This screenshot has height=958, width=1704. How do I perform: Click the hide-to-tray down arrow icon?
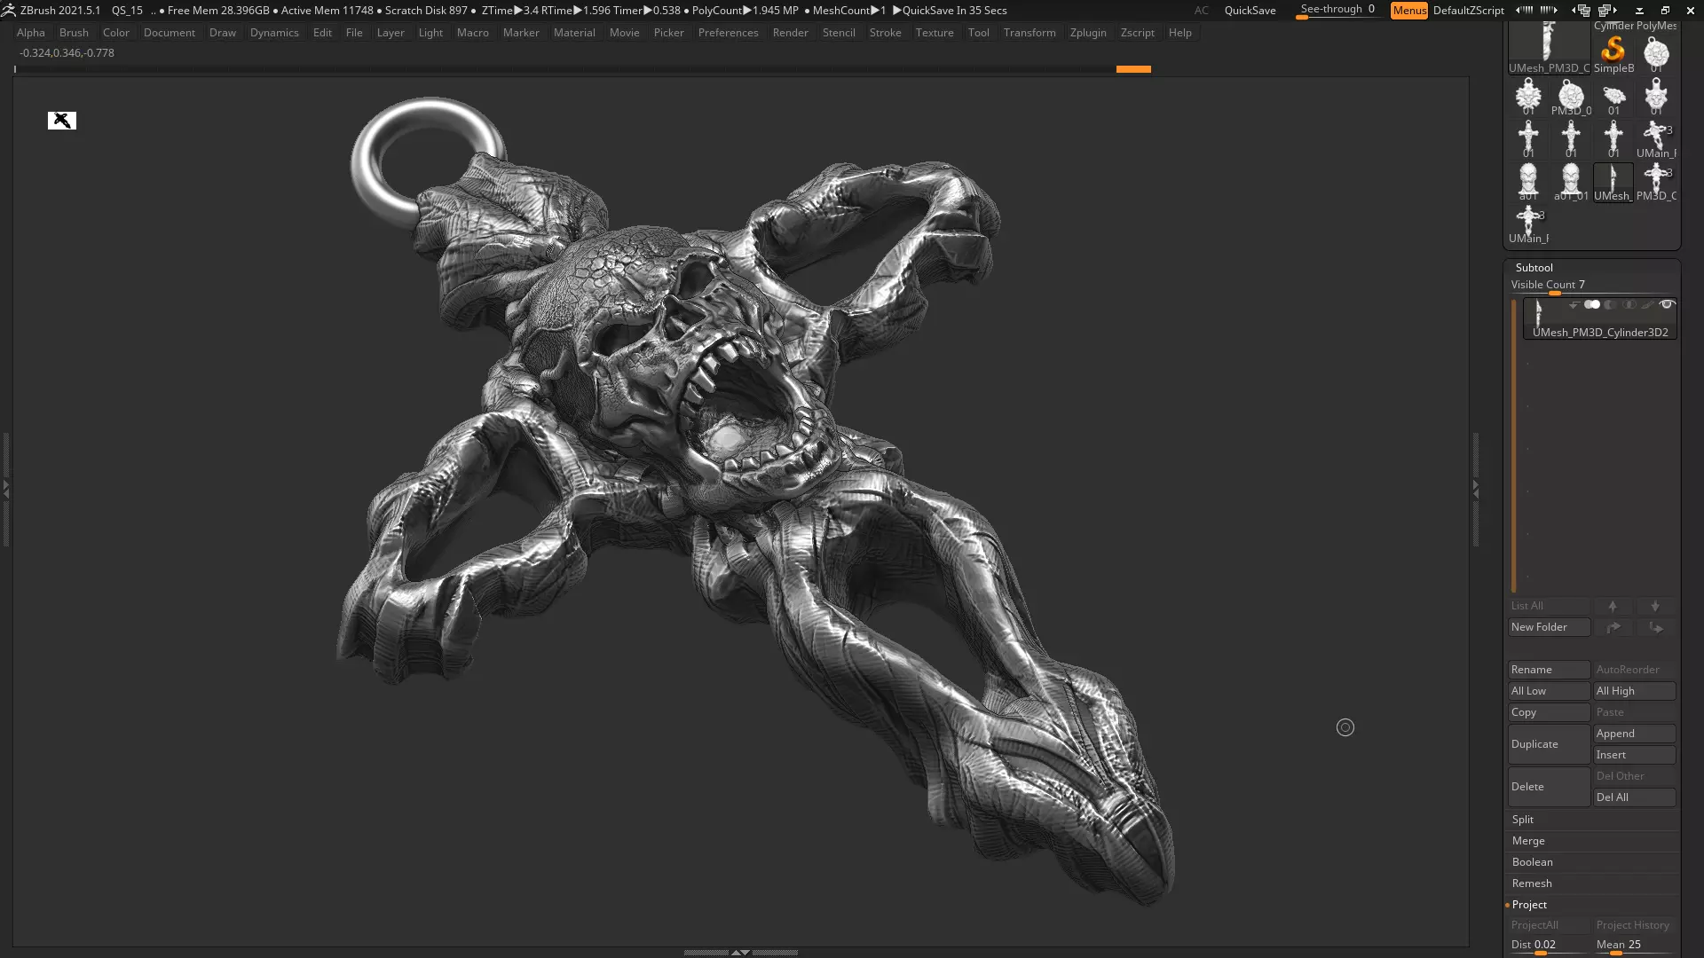click(1639, 11)
